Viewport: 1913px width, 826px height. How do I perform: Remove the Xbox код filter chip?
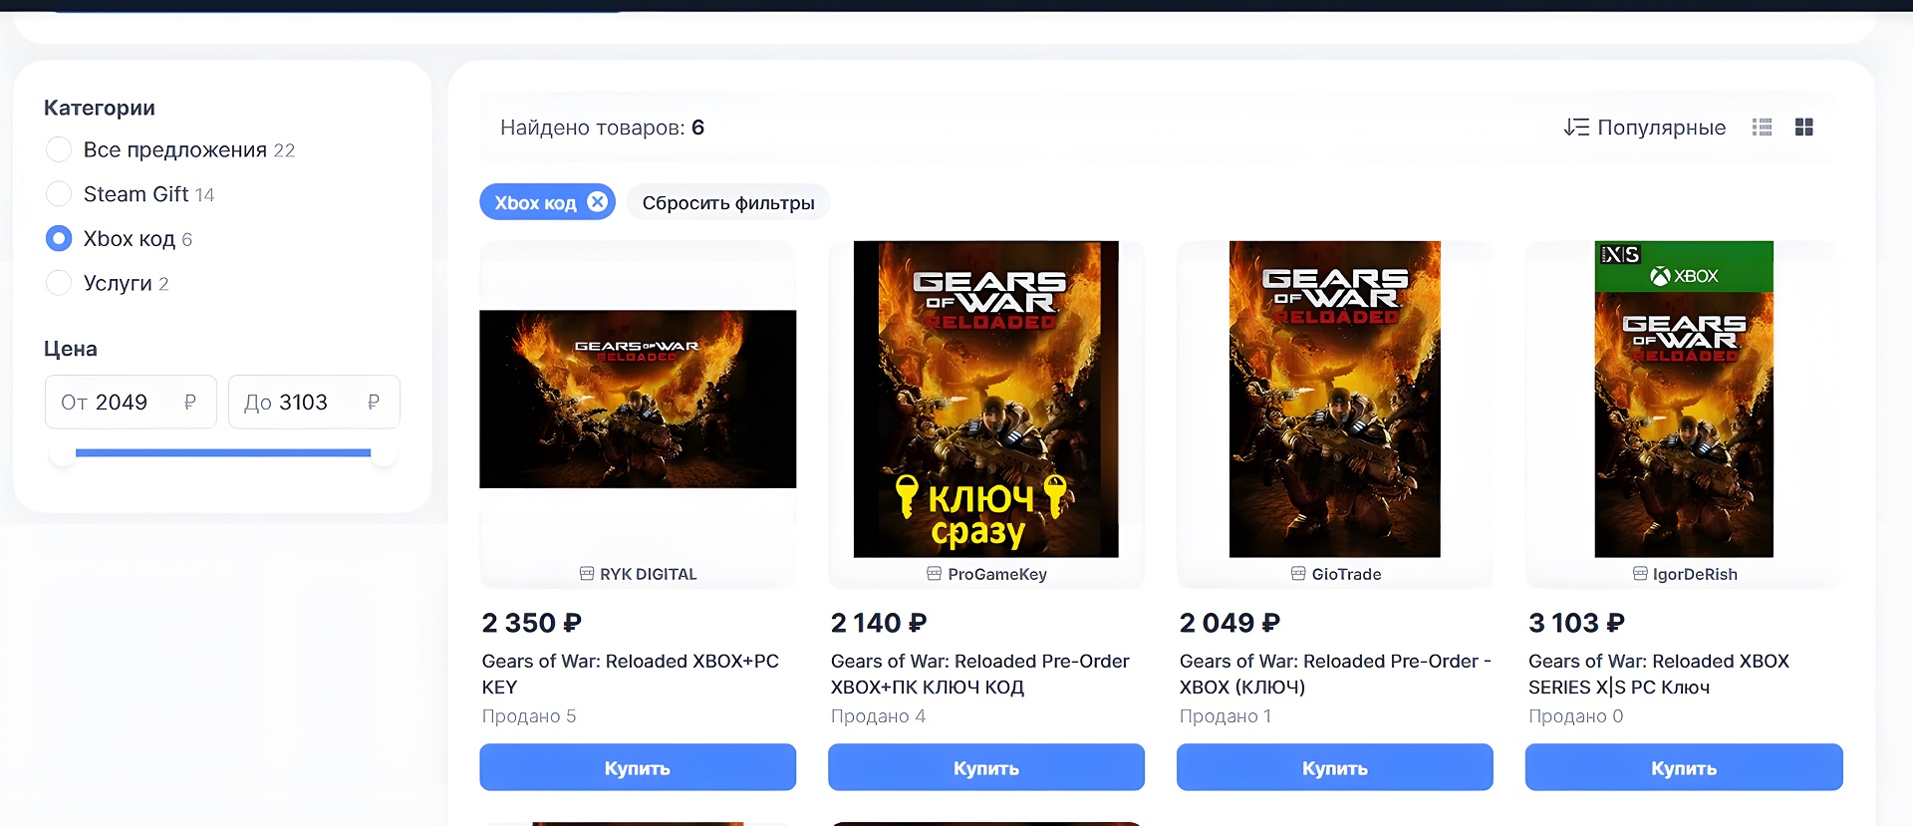coord(597,202)
